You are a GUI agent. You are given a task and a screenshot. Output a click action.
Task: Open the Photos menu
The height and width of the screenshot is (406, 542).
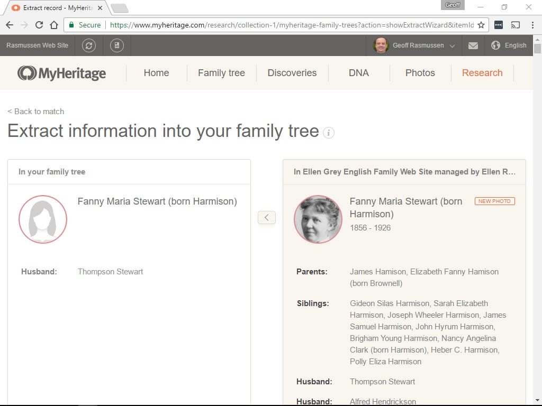point(420,73)
